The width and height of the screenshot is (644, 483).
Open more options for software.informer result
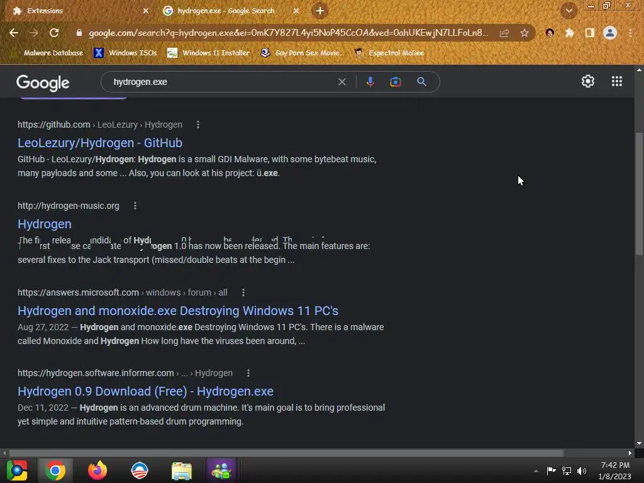(x=248, y=373)
